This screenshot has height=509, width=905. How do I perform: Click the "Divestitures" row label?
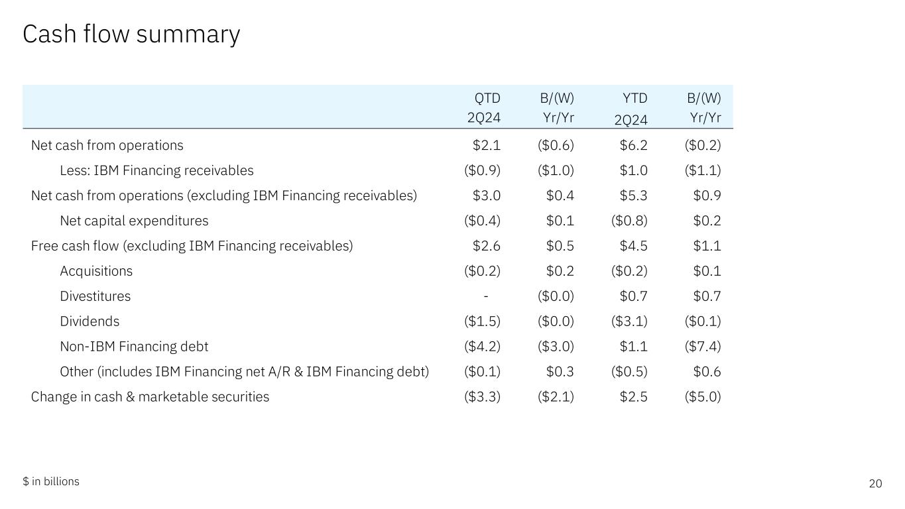click(95, 296)
